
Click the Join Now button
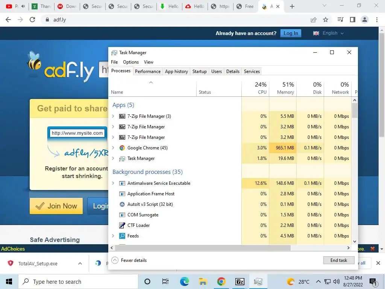coord(56,206)
